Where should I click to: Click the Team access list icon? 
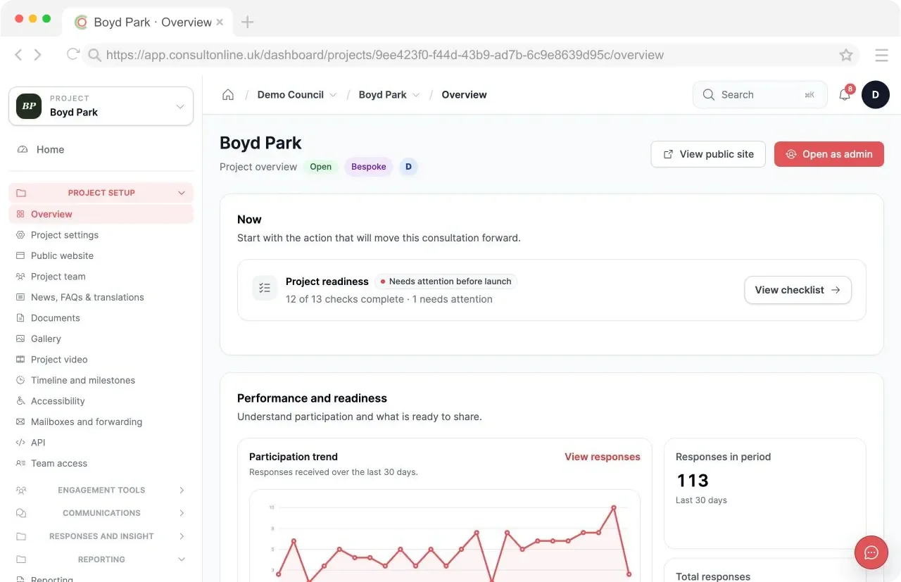tap(20, 464)
